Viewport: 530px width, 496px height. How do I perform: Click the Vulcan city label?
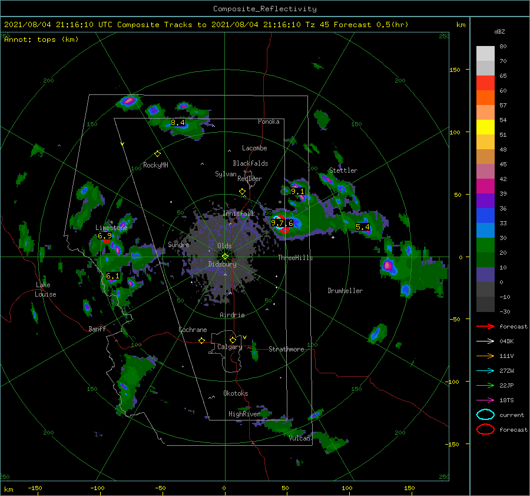point(300,438)
